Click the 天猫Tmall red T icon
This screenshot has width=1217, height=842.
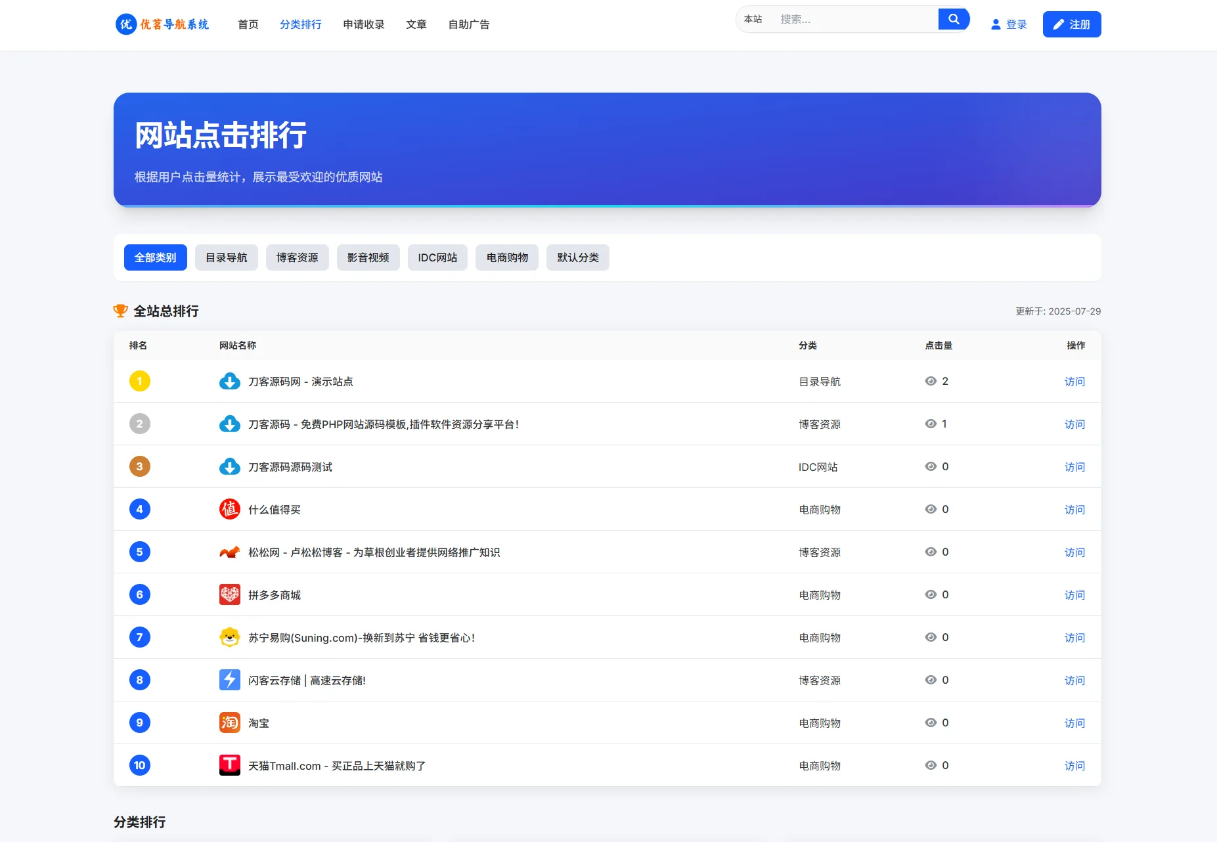pos(229,764)
